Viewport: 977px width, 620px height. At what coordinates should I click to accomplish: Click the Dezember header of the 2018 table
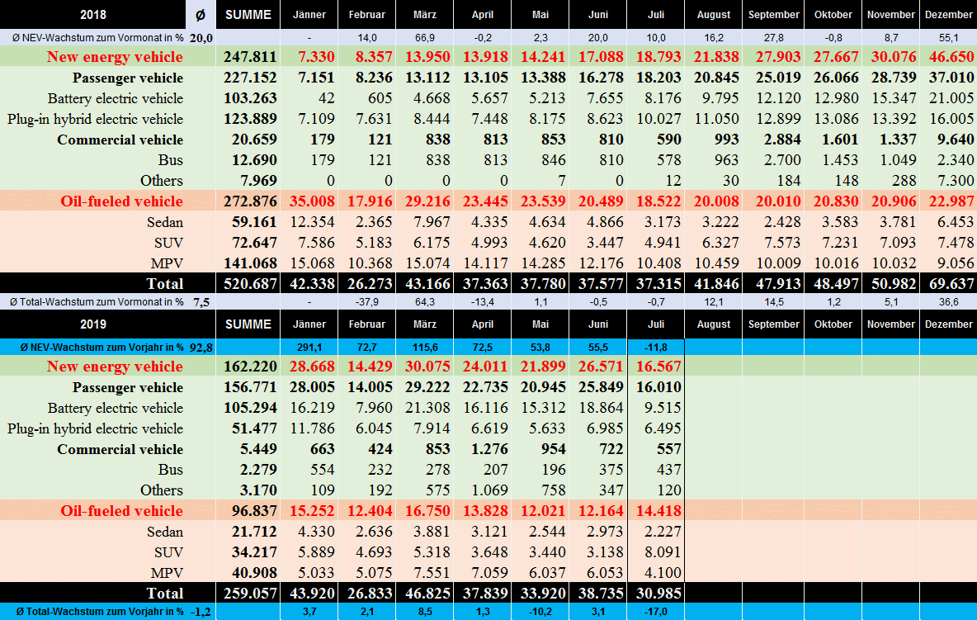tap(948, 14)
